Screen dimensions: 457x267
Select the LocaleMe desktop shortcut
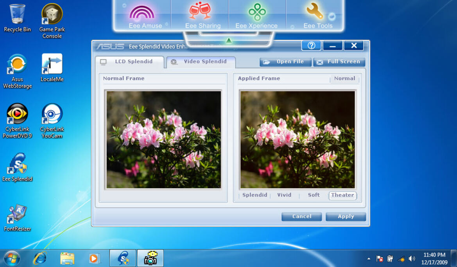[52, 68]
